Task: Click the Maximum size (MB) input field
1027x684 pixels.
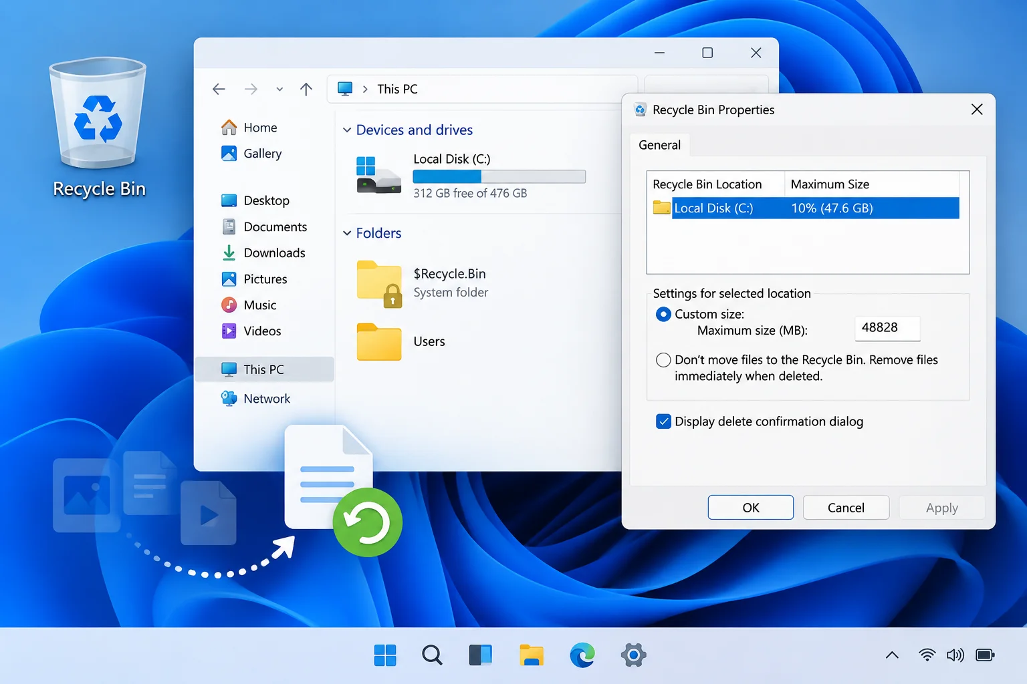Action: [x=887, y=328]
